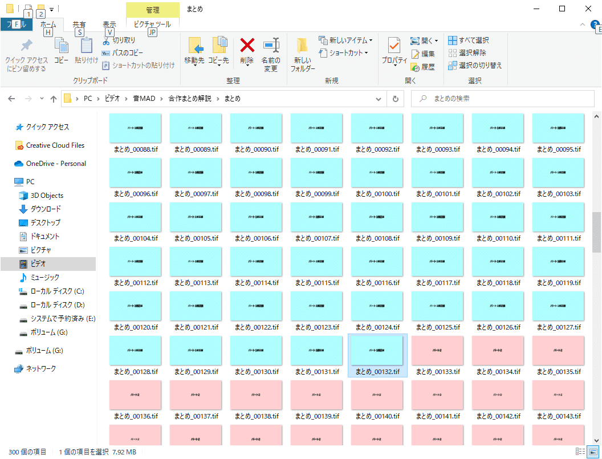Open the Open (開く) dropdown arrow

click(x=437, y=41)
